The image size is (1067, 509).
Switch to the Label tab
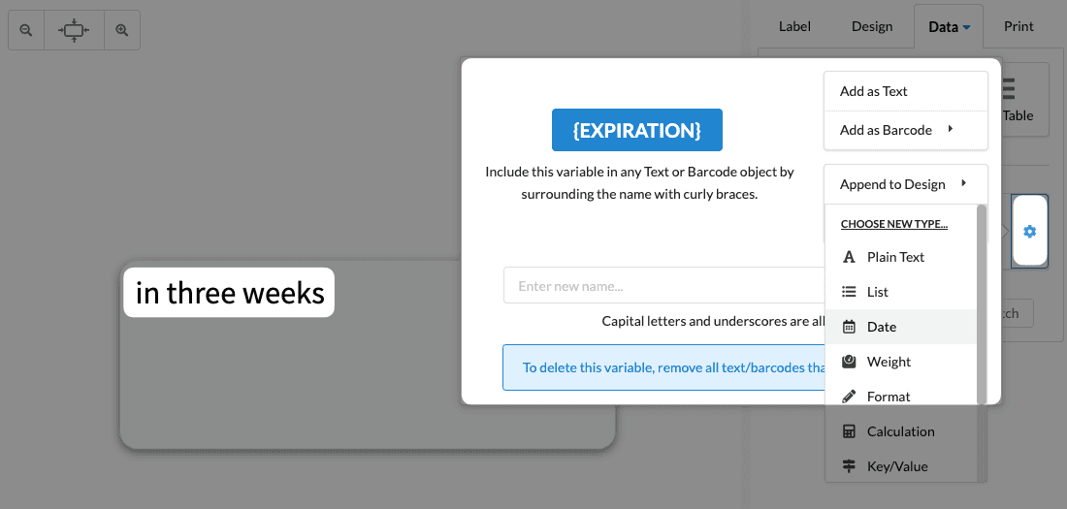[x=794, y=26]
